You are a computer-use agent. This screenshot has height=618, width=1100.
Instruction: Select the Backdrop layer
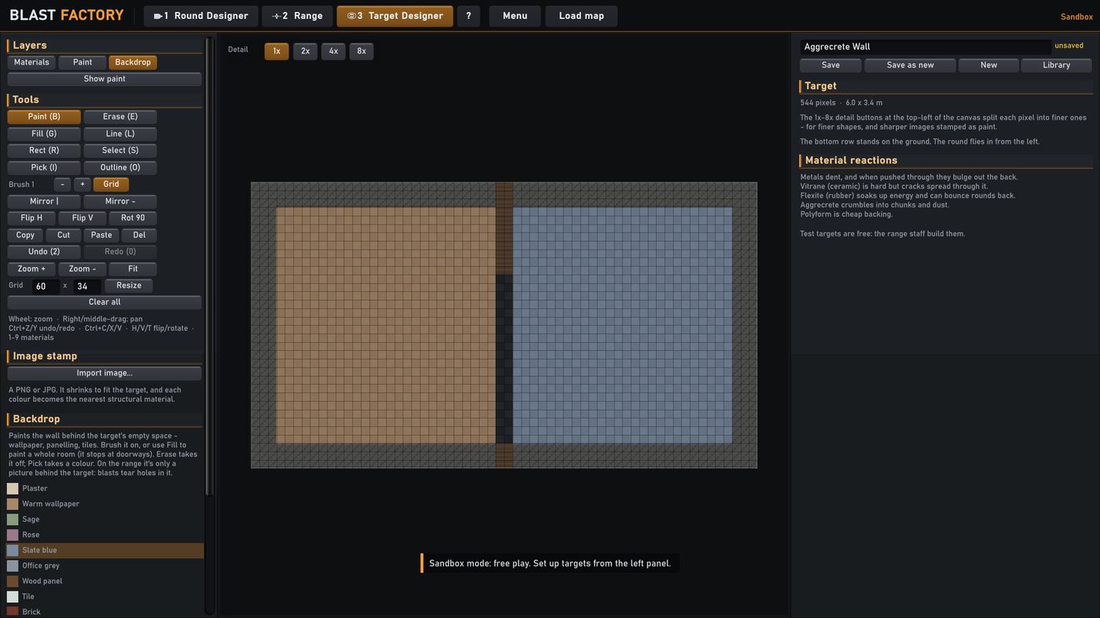pyautogui.click(x=133, y=62)
